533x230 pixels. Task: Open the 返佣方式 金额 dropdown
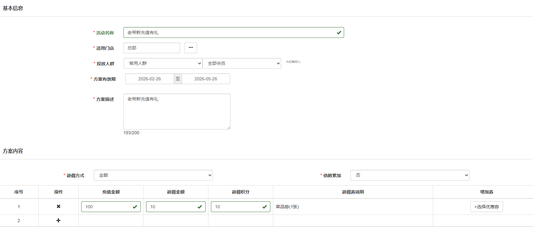(153, 175)
